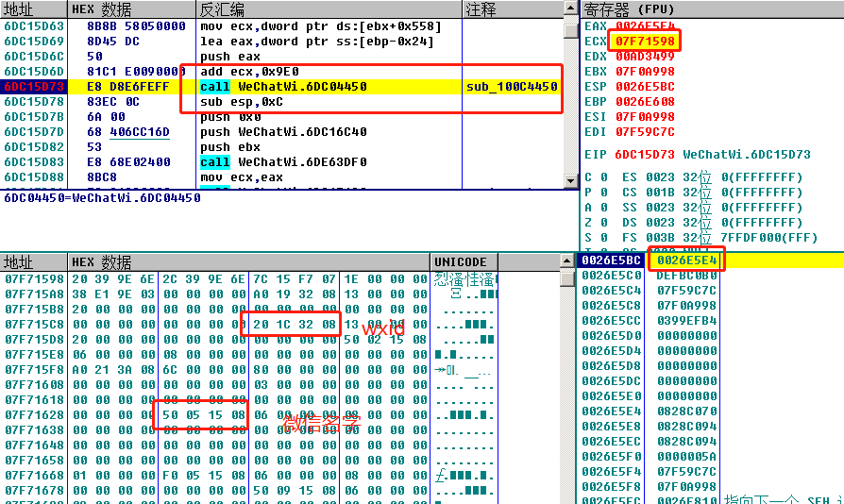Select the highlighted call WeChatWi.6DC04450 instruction
Screen dimensions: 844x504
(x=283, y=87)
